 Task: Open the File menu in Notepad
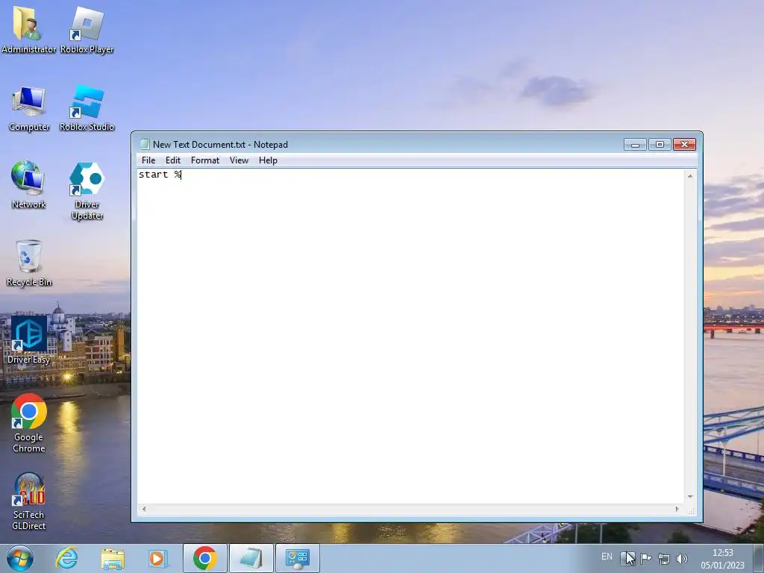coord(148,160)
